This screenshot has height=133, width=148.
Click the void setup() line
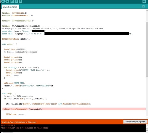[x=9, y=44]
